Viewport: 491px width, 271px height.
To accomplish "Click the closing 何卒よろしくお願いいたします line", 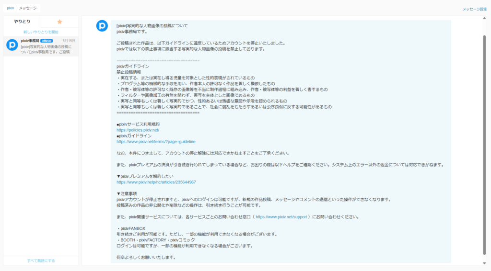I will pos(146,258).
